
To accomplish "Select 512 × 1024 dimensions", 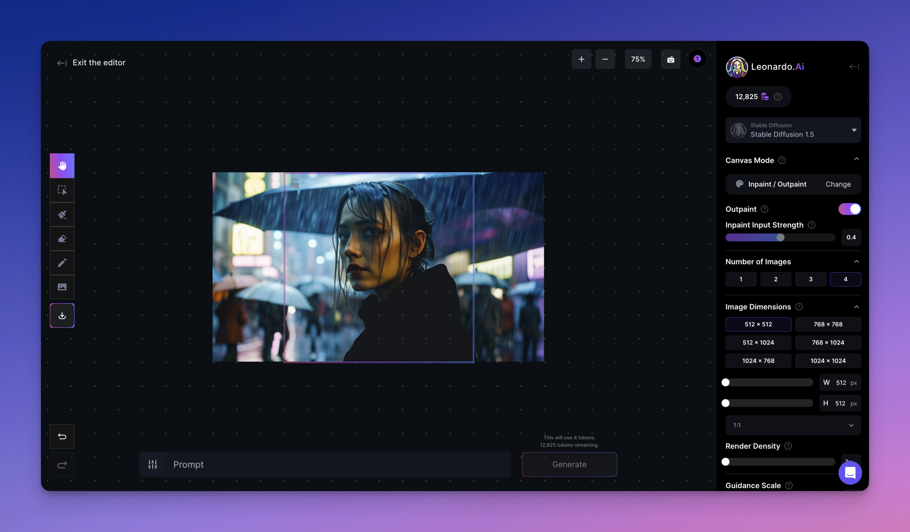I will pyautogui.click(x=758, y=343).
